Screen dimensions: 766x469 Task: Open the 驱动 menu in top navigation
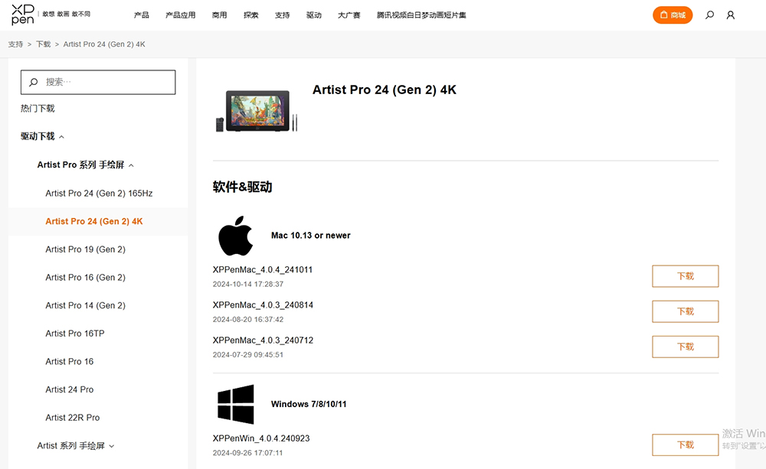[x=313, y=15]
